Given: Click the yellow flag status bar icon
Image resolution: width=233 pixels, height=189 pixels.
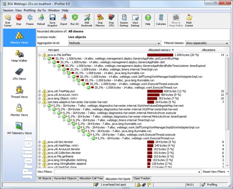Looking at the screenshot, I should point(150,185).
